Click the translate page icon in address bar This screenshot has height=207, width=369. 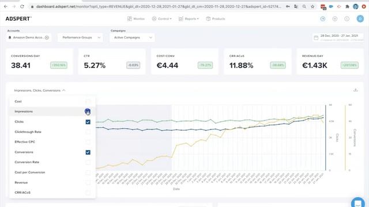click(x=296, y=6)
